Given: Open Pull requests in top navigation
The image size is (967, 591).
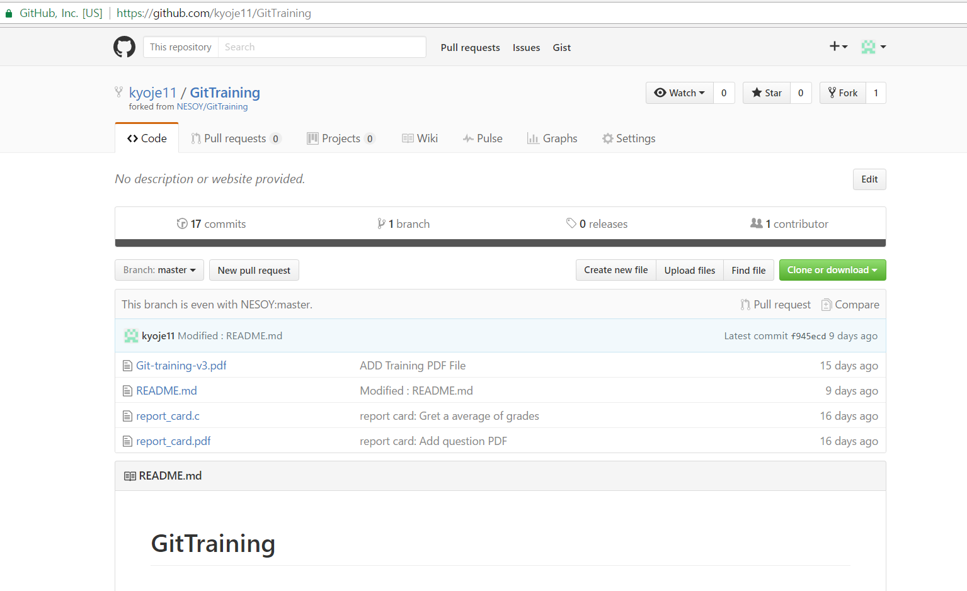Looking at the screenshot, I should (470, 48).
